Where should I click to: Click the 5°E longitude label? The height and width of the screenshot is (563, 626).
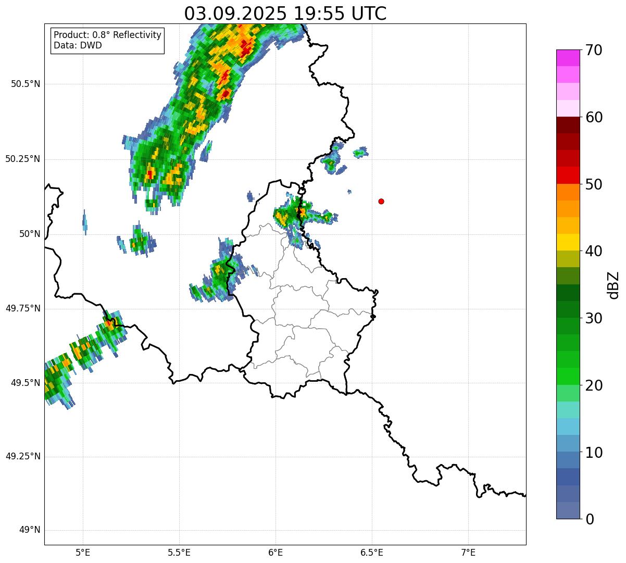83,553
